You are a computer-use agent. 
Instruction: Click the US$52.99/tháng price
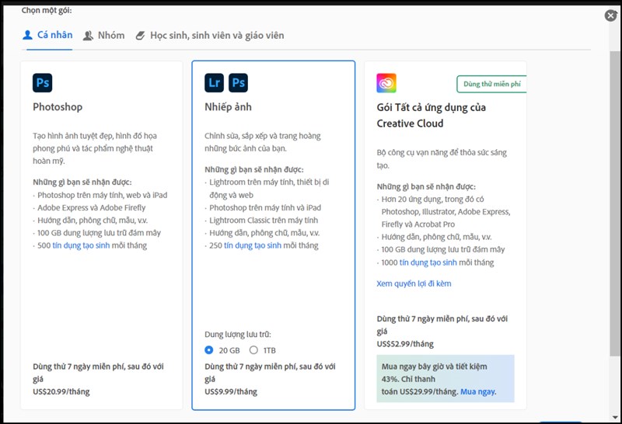pyautogui.click(x=405, y=343)
